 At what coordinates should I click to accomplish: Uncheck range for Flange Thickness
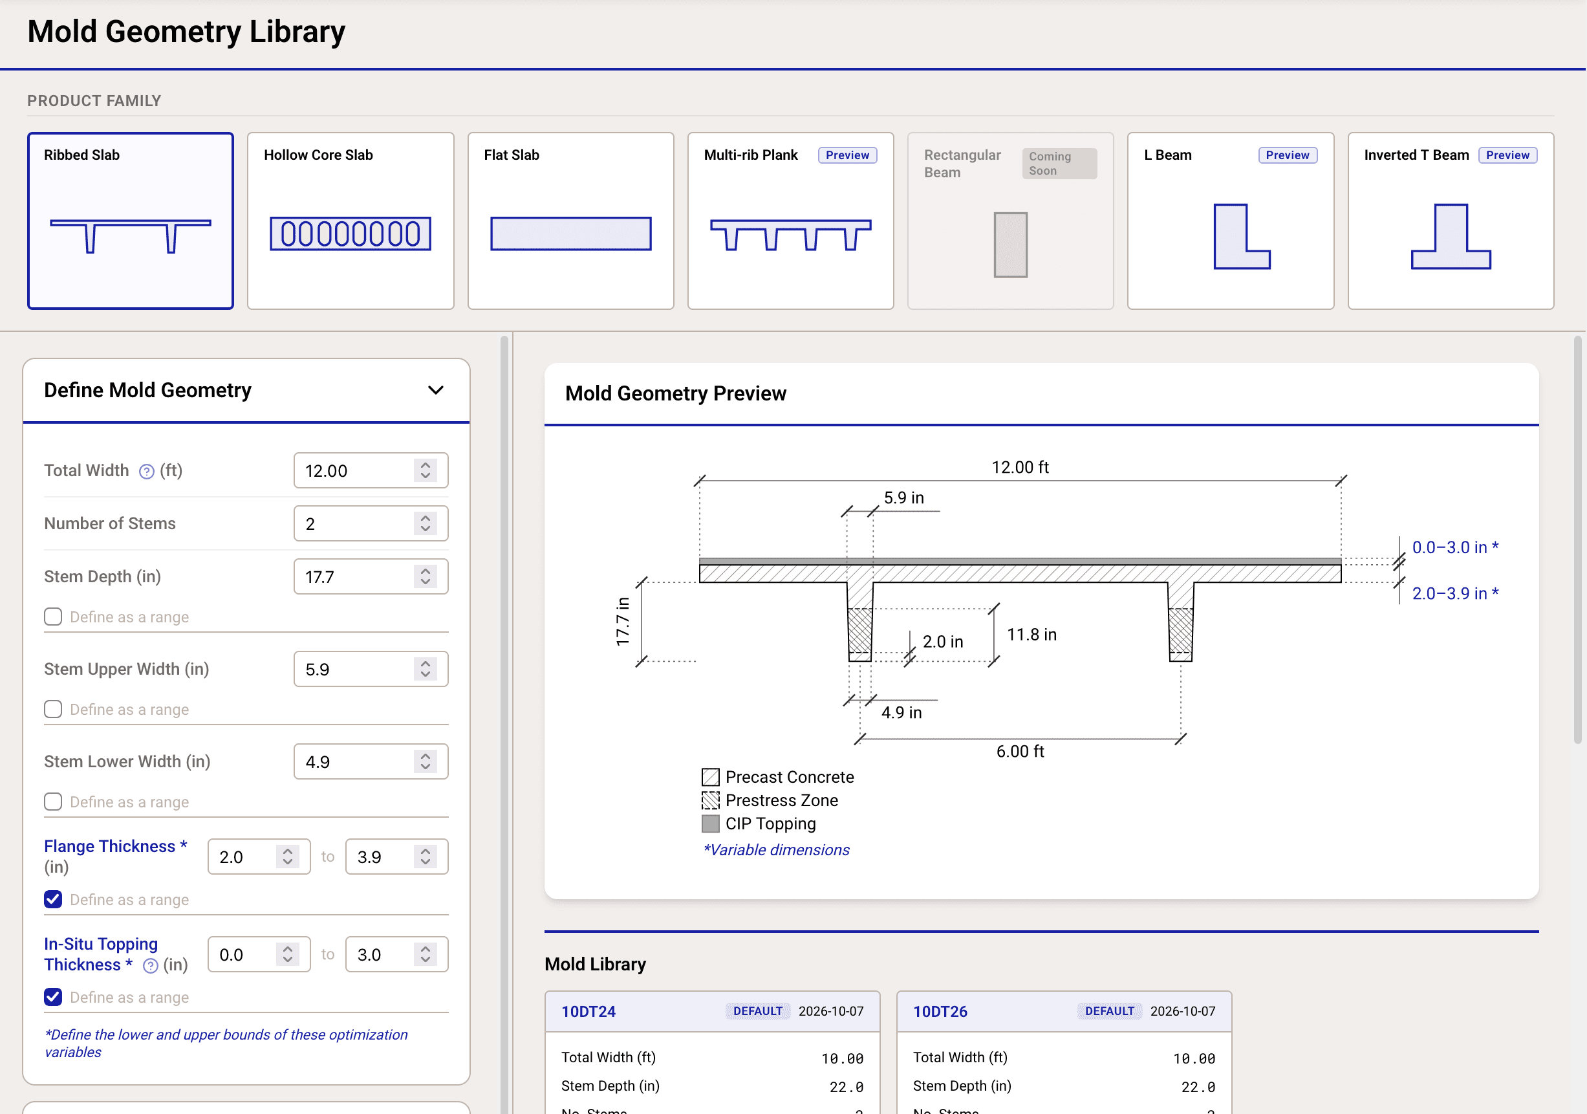[53, 900]
